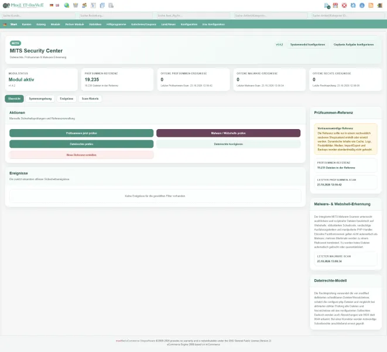Click the MindZ IT-Service logo
Screen dimensions: 387x352
[23, 5]
